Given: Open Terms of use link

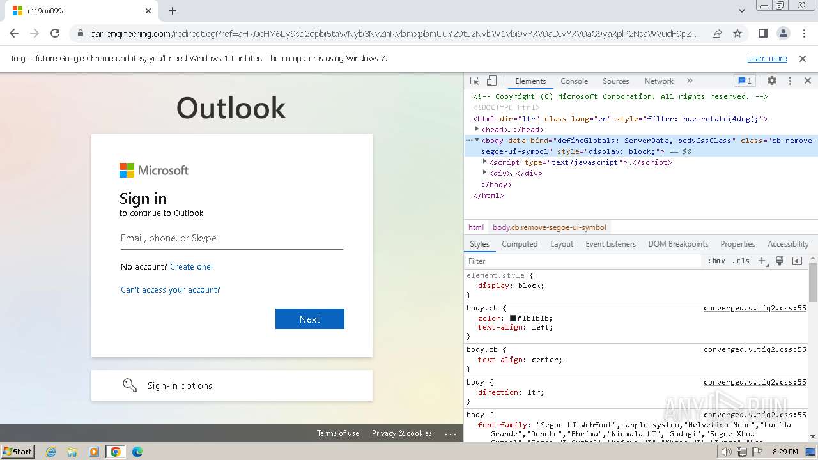Looking at the screenshot, I should [x=337, y=433].
